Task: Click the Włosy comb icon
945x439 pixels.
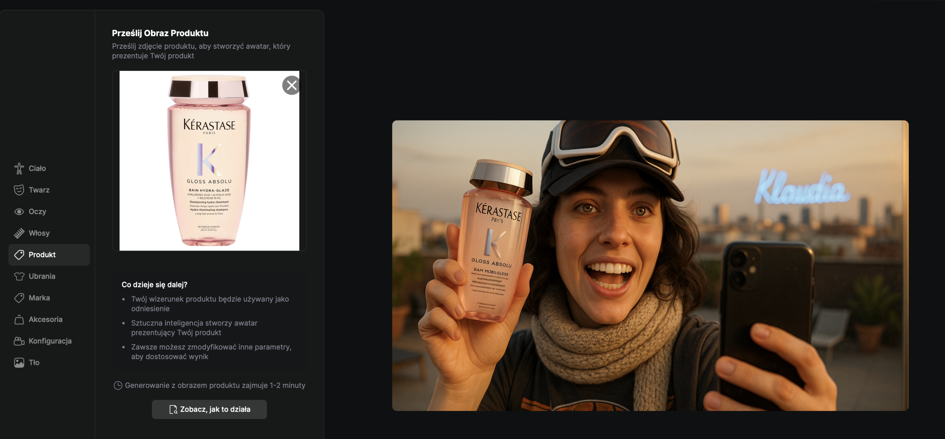Action: click(19, 233)
